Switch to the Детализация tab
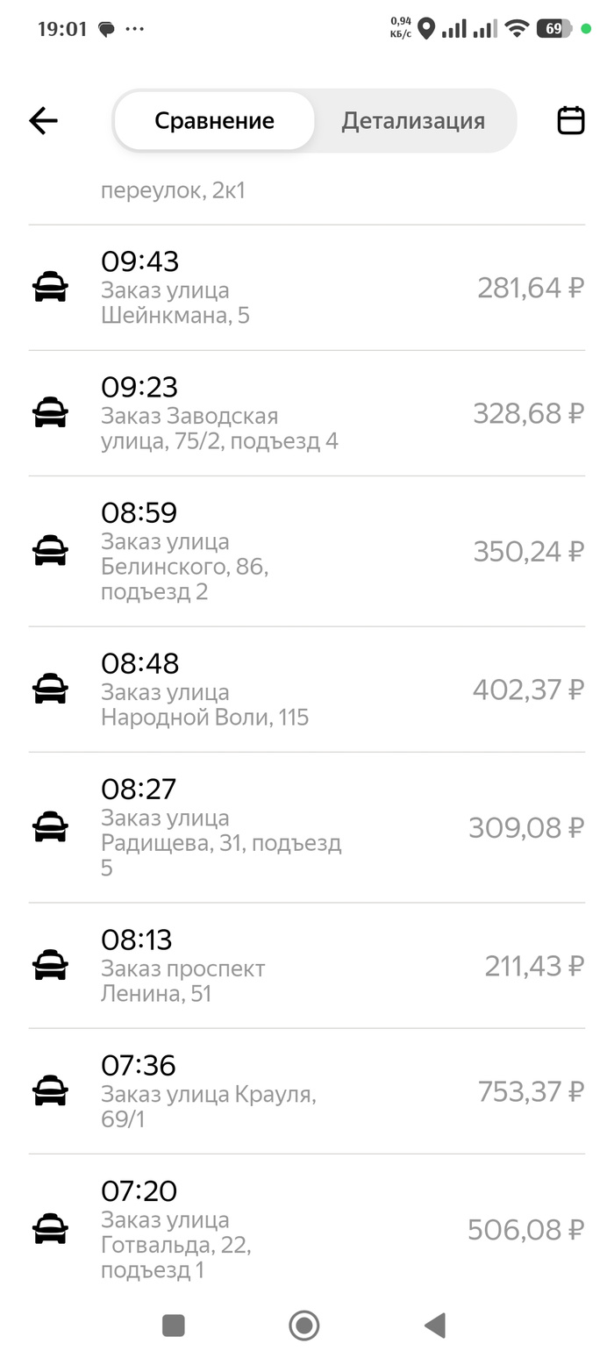Screen dimensions: 614x1365 coord(413,120)
